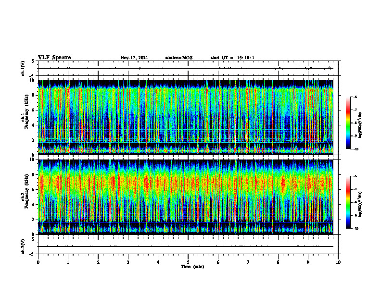Click the "-8" label on ch.2 colorbar
The image size is (381, 294).
coord(355,202)
